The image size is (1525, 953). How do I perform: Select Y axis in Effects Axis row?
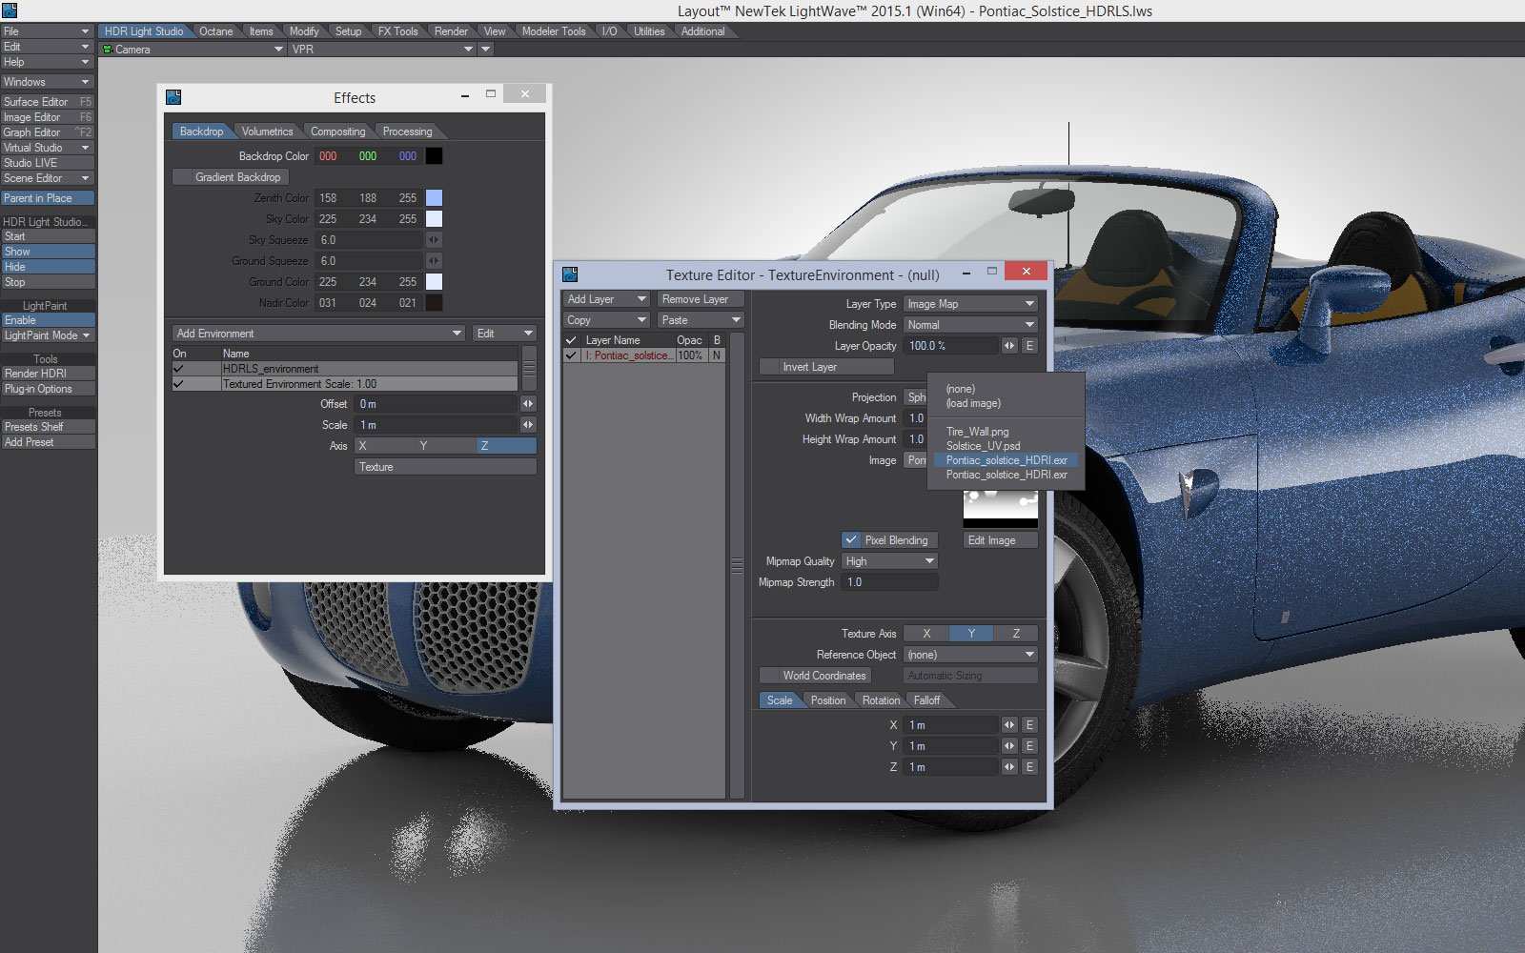click(x=445, y=446)
